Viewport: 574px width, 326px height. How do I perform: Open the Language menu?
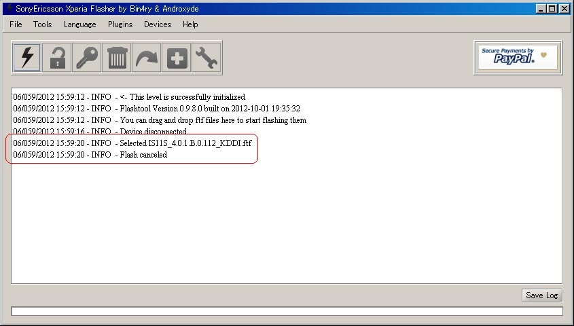pos(79,24)
